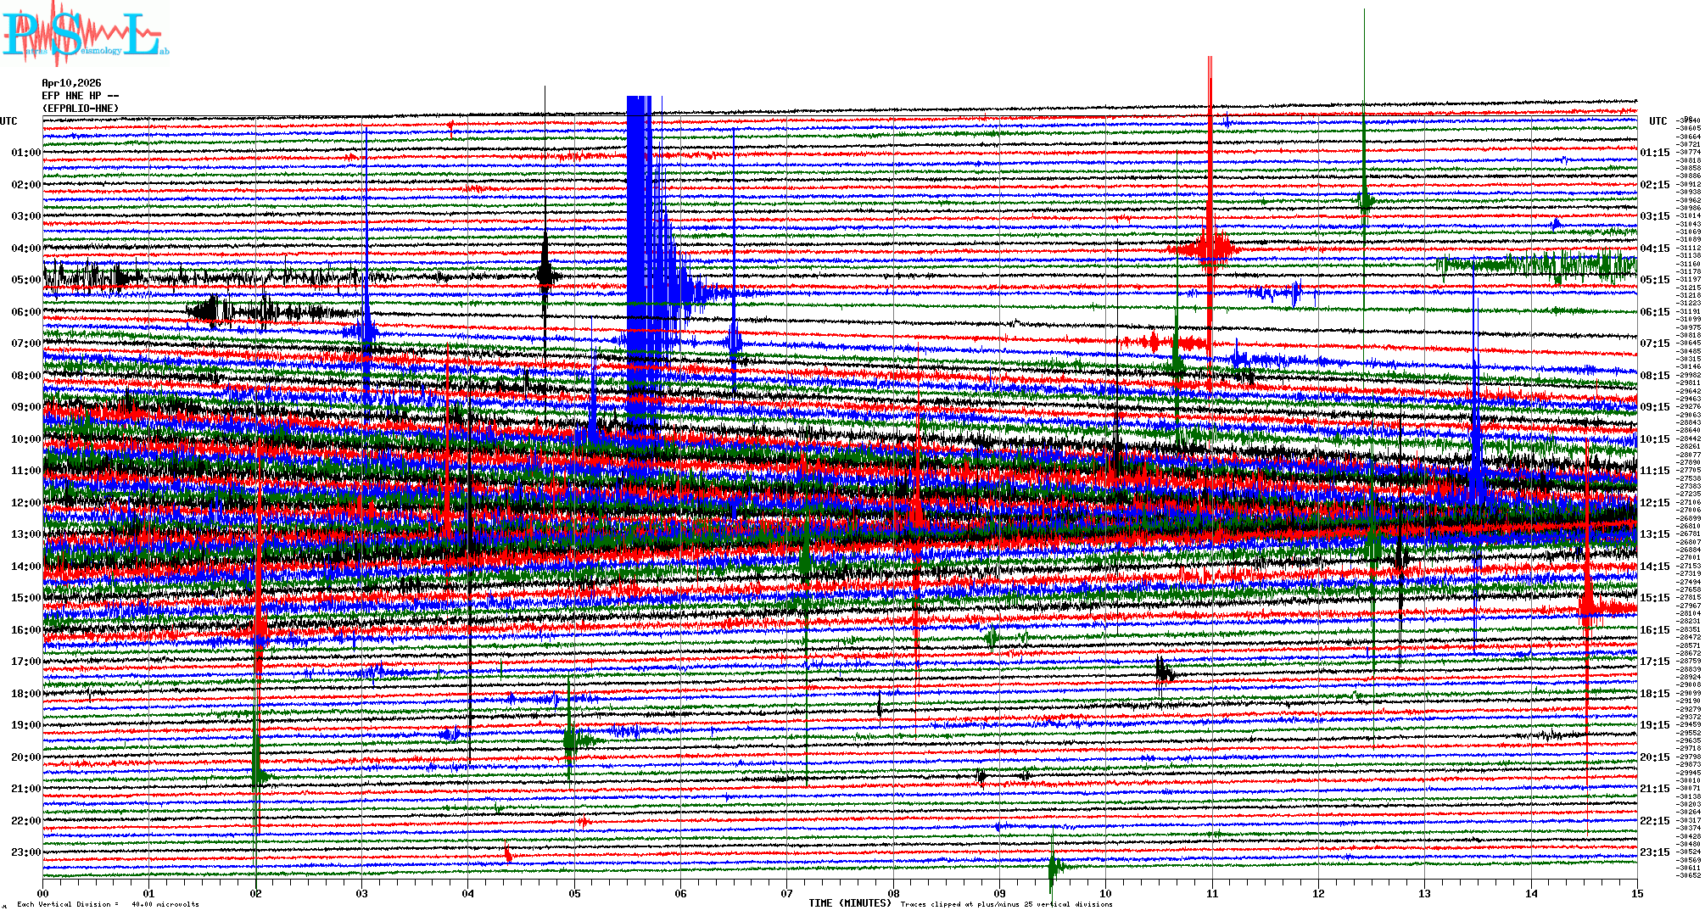
Task: Click minute 05 tick on bottom axis
Action: [574, 893]
